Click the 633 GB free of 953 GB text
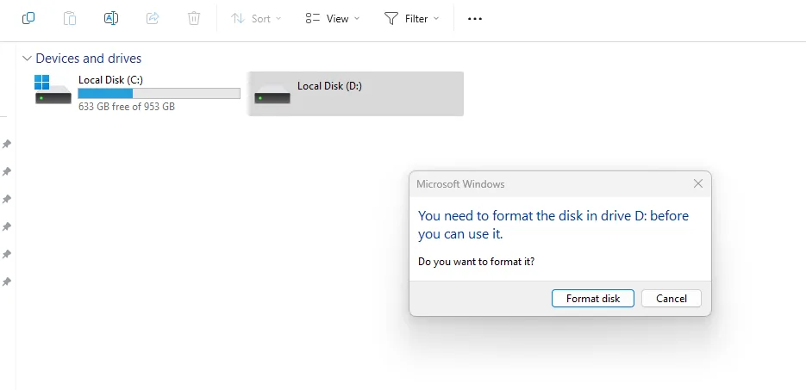Viewport: 806px width, 390px height. point(126,107)
